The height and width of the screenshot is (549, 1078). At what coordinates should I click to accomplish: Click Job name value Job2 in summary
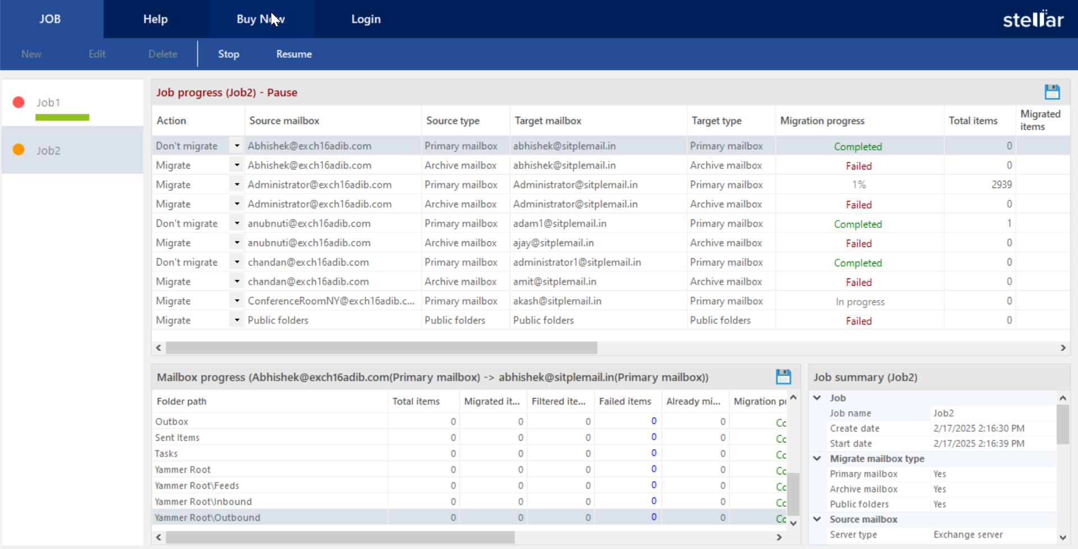[x=943, y=413]
